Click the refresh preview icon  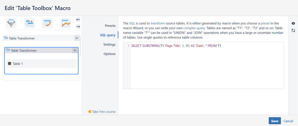coord(293,30)
